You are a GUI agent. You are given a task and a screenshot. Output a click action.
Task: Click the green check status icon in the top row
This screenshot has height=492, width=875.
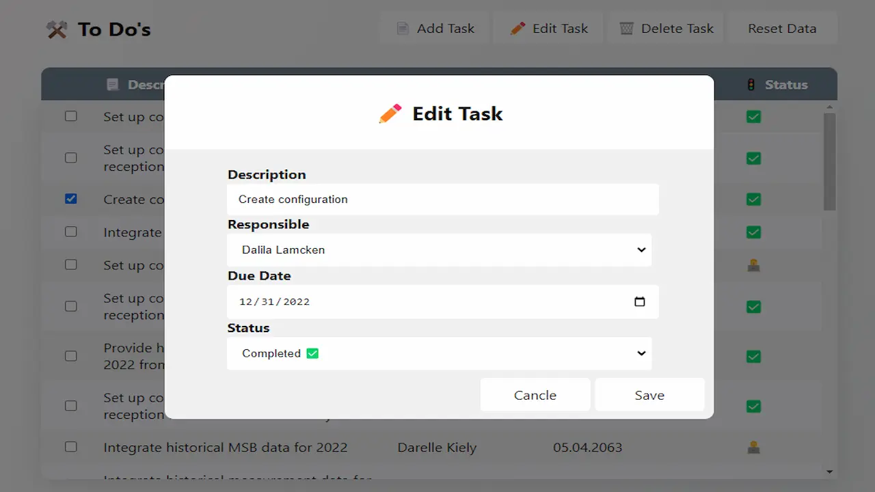[753, 117]
